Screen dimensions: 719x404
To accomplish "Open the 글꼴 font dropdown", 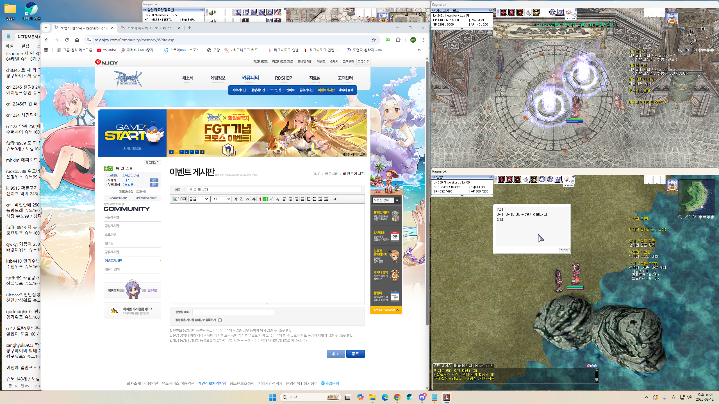I will coord(199,199).
